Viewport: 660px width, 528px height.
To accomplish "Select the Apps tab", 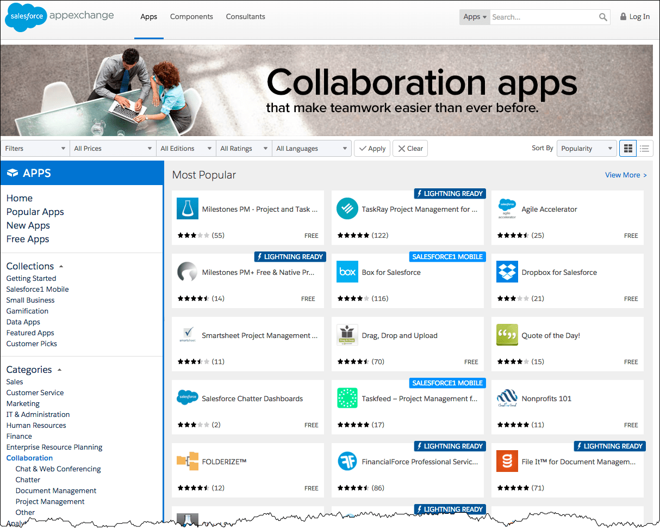I will pos(149,17).
